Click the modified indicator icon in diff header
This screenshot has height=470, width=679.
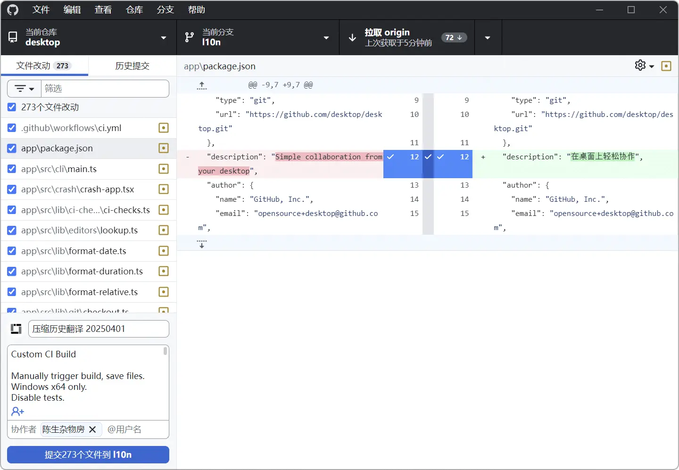click(x=666, y=66)
